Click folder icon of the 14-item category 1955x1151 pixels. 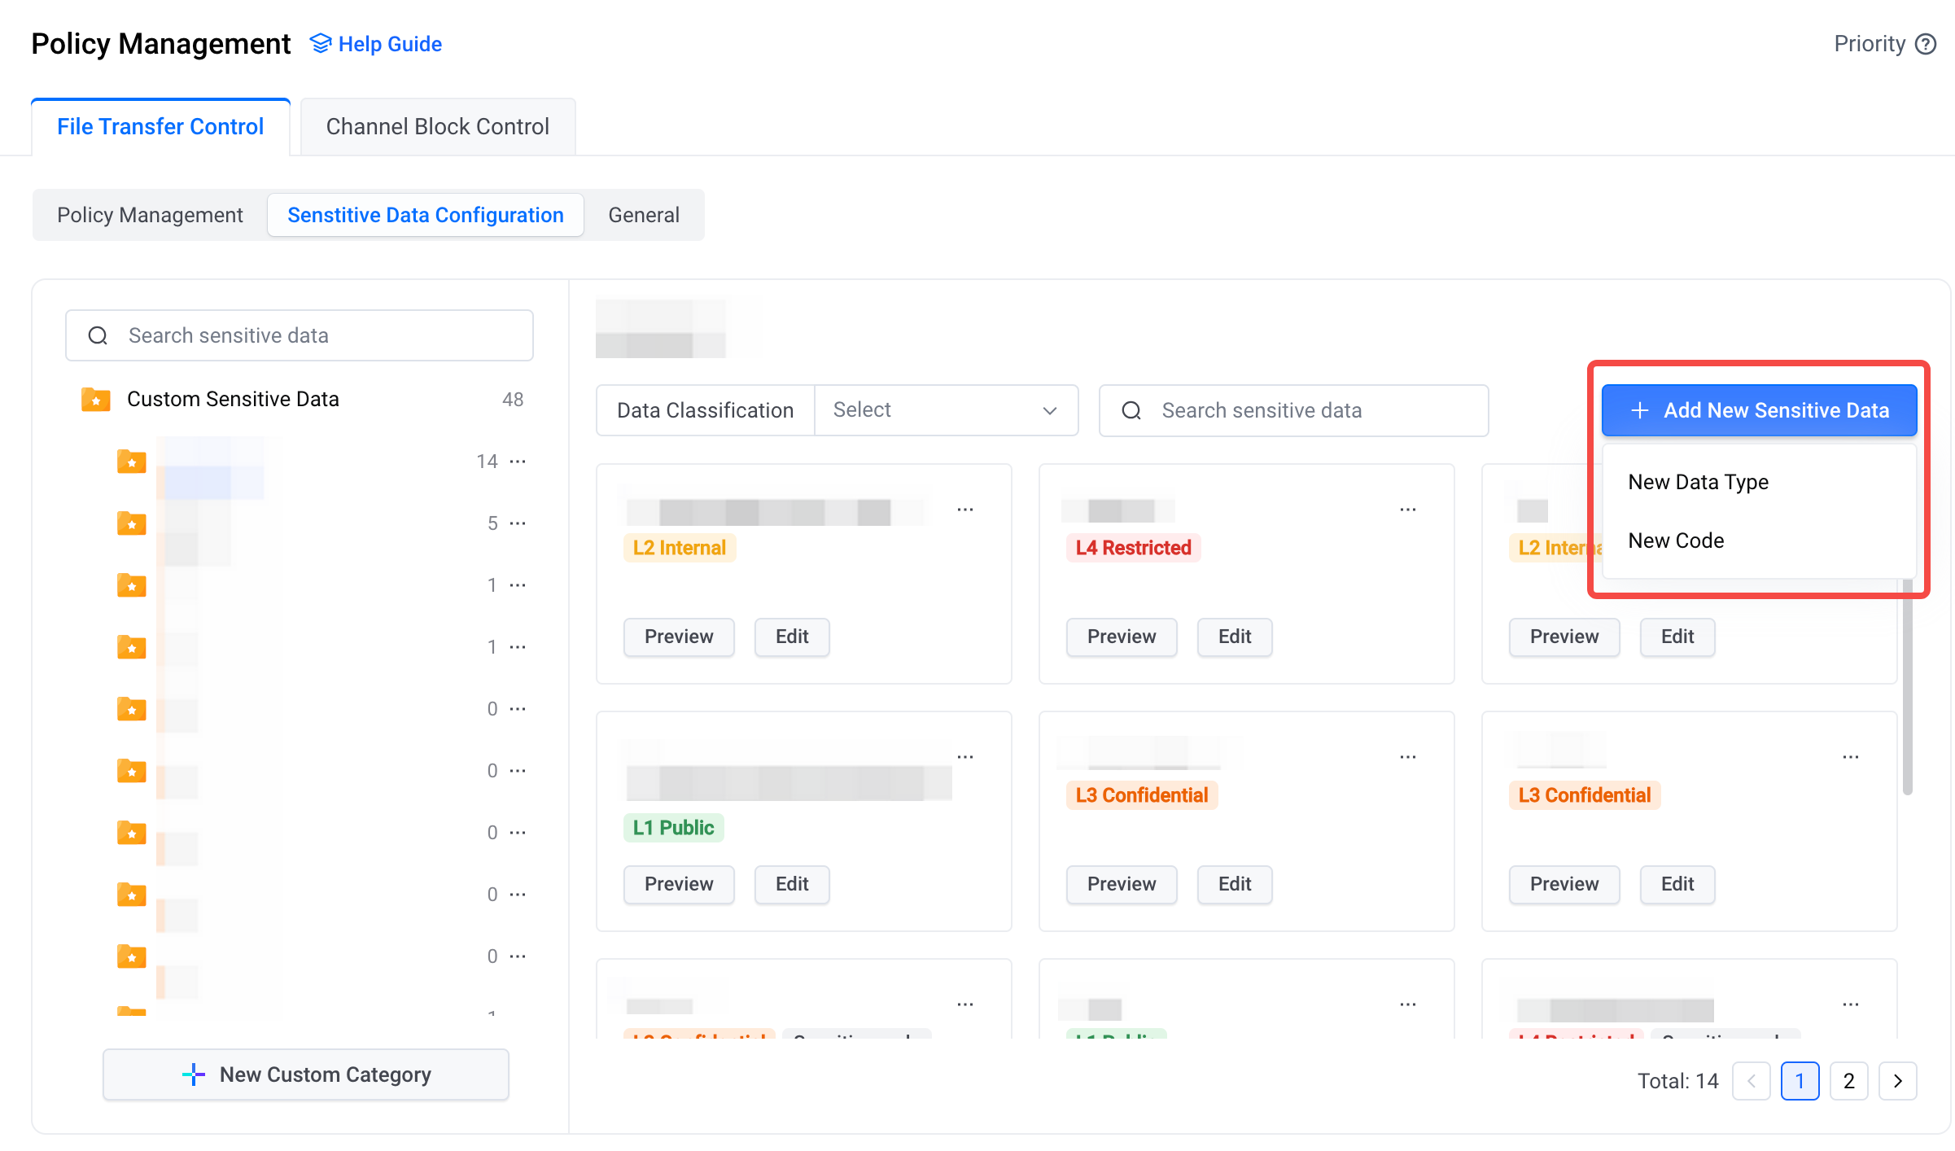click(132, 462)
